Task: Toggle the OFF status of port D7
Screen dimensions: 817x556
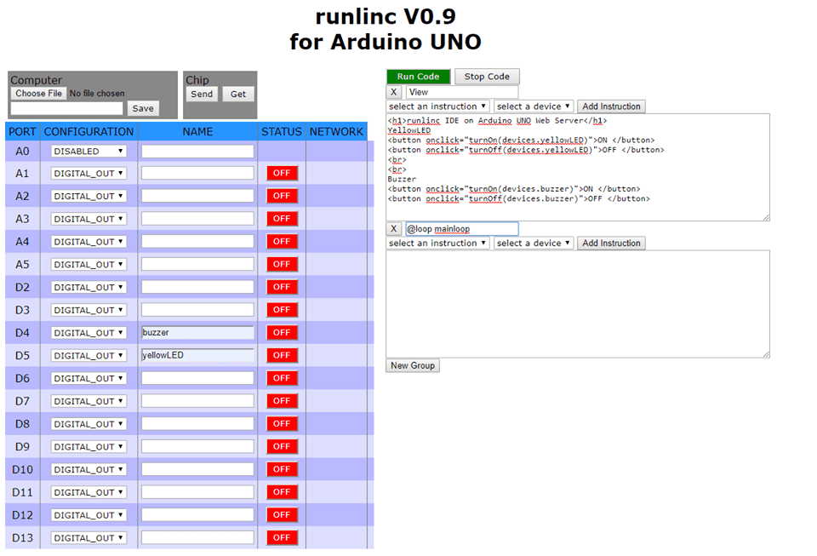Action: point(282,401)
